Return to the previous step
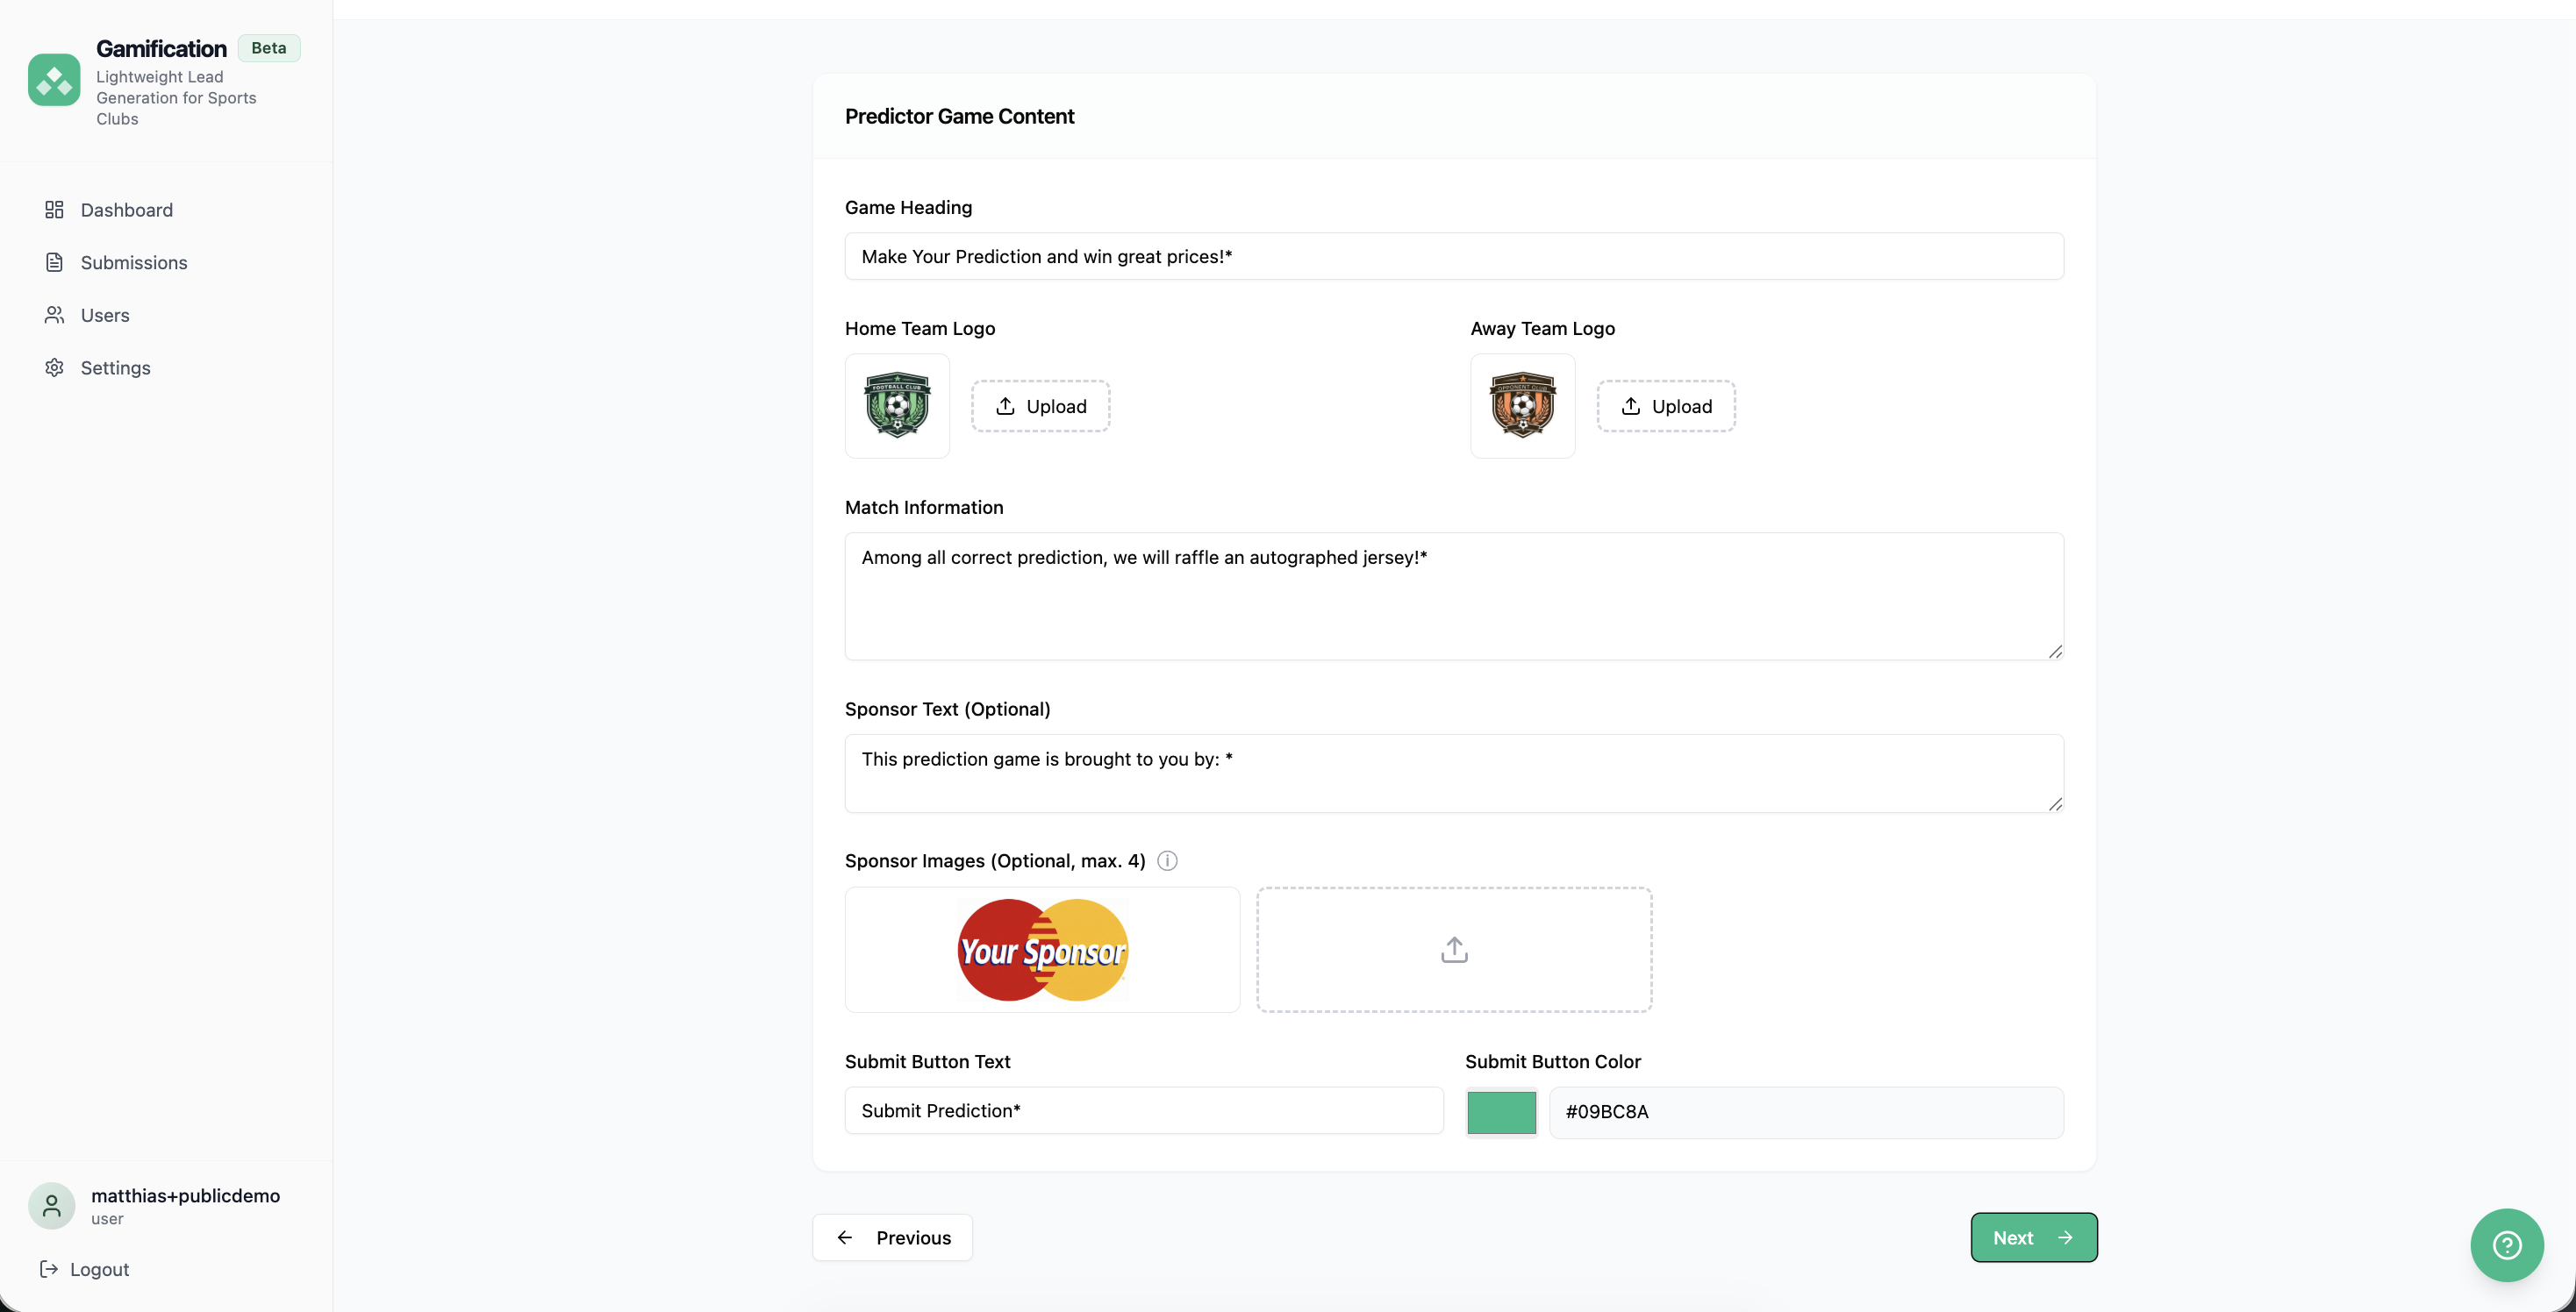This screenshot has width=2576, height=1312. (x=893, y=1237)
